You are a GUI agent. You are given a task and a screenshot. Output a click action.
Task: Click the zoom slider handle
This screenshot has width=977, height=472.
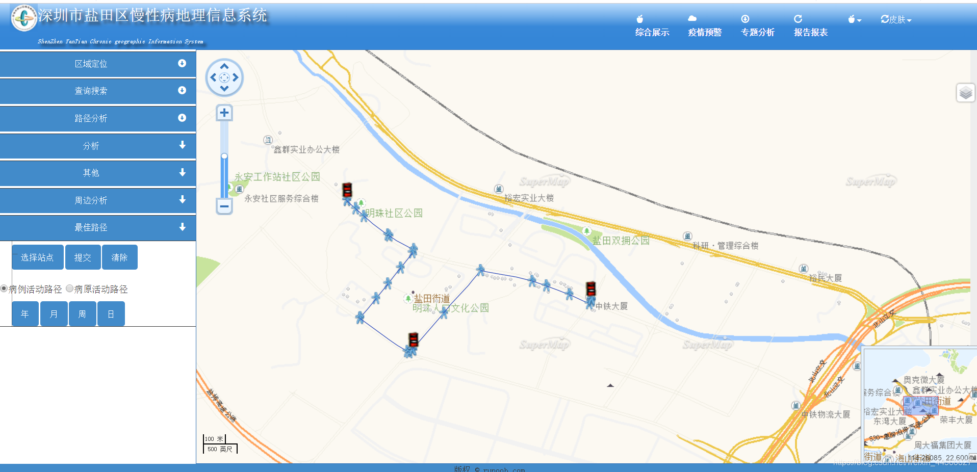[x=224, y=156]
